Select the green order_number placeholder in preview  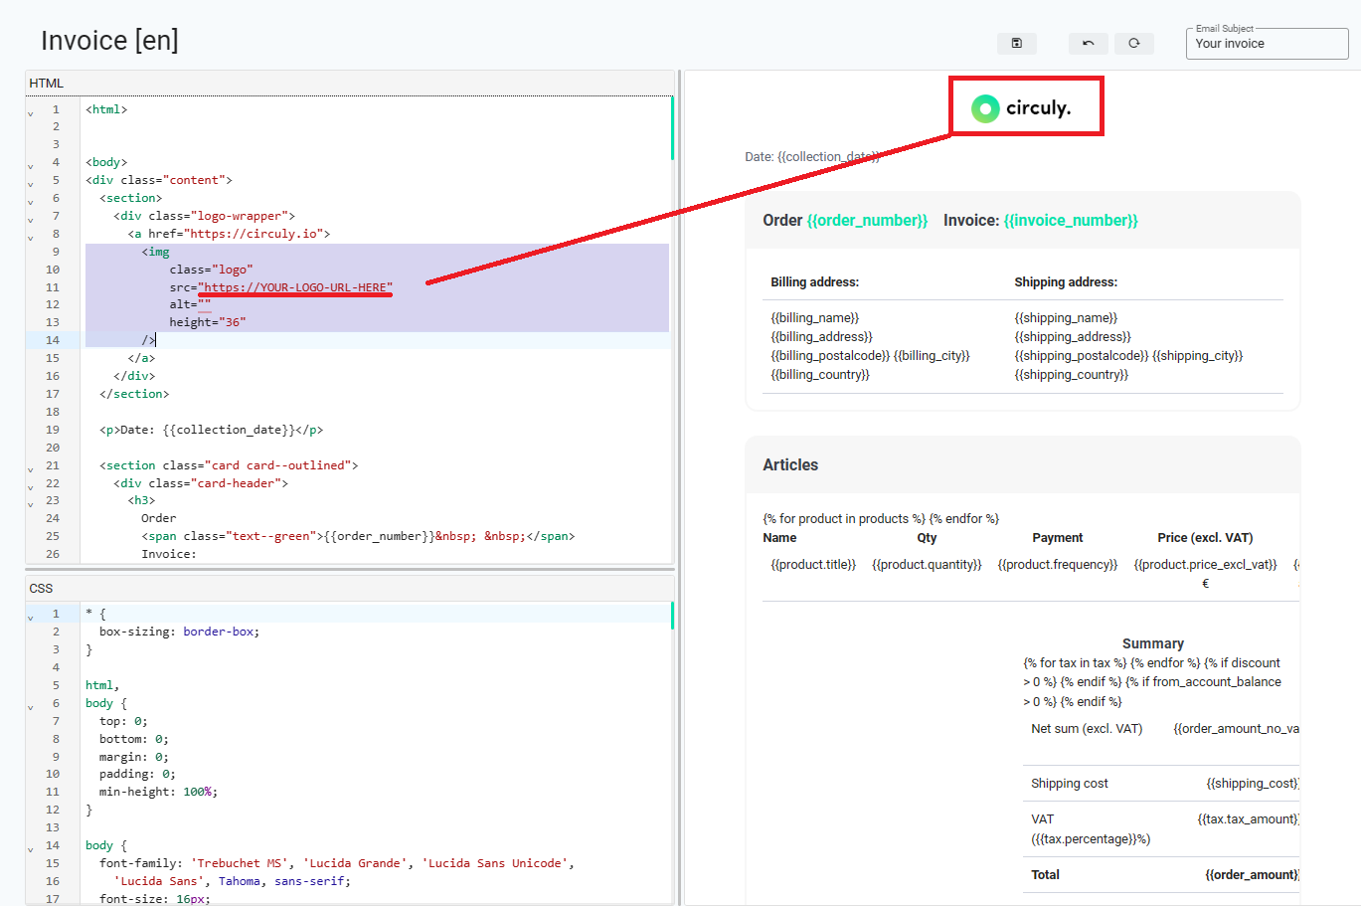[x=866, y=220]
